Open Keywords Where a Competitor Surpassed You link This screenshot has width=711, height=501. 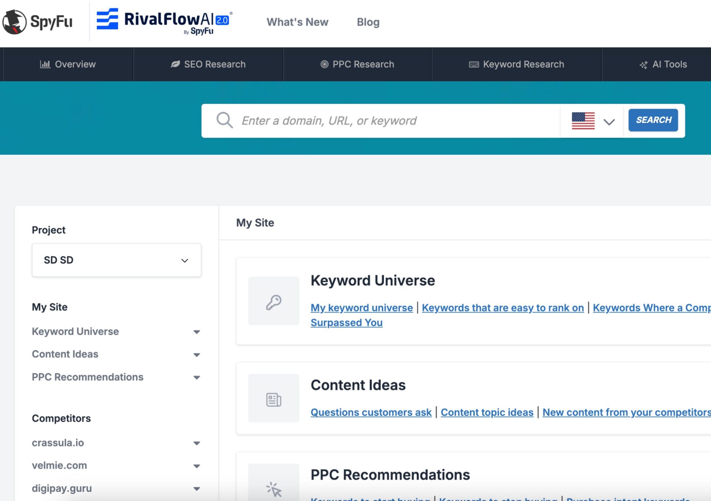651,308
